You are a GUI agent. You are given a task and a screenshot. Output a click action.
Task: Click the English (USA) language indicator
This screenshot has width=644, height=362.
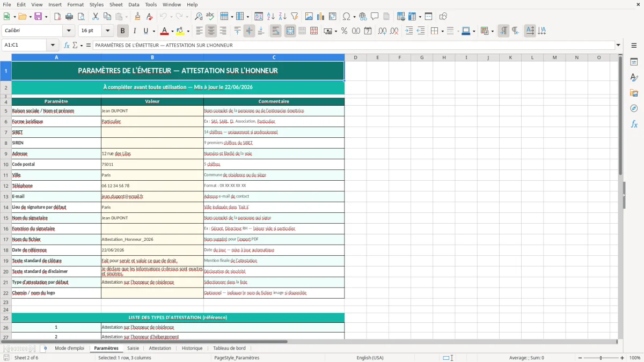coord(370,358)
